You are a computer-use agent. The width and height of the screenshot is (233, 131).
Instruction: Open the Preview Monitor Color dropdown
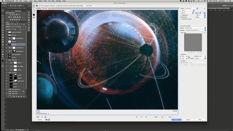(195, 28)
